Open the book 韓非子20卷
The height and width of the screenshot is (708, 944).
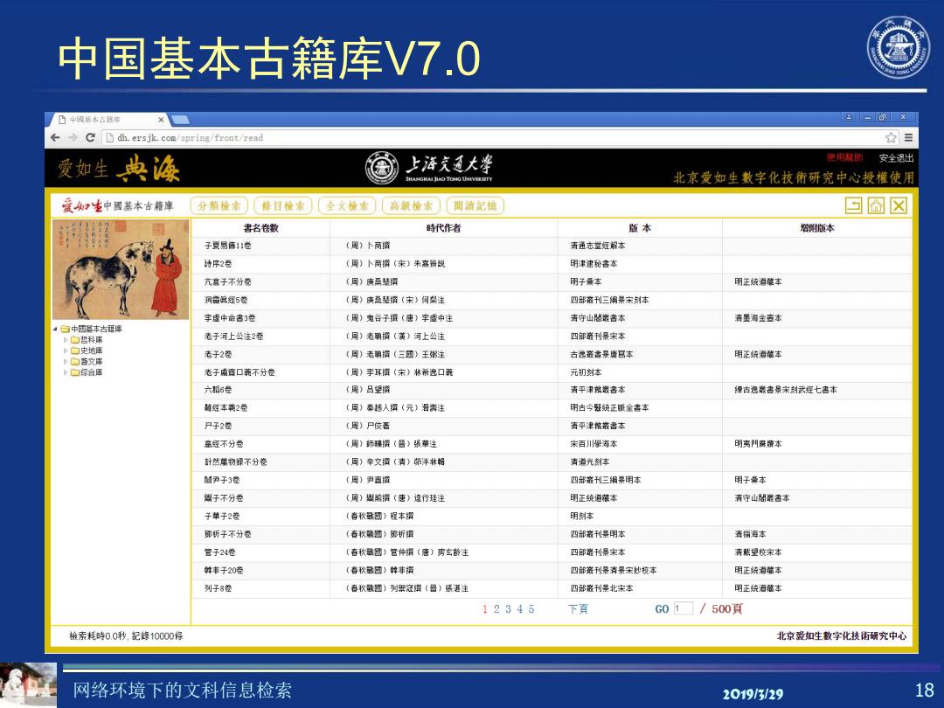pyautogui.click(x=224, y=570)
